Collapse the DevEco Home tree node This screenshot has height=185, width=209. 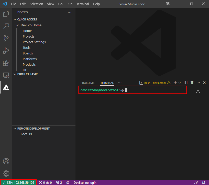click(x=17, y=25)
